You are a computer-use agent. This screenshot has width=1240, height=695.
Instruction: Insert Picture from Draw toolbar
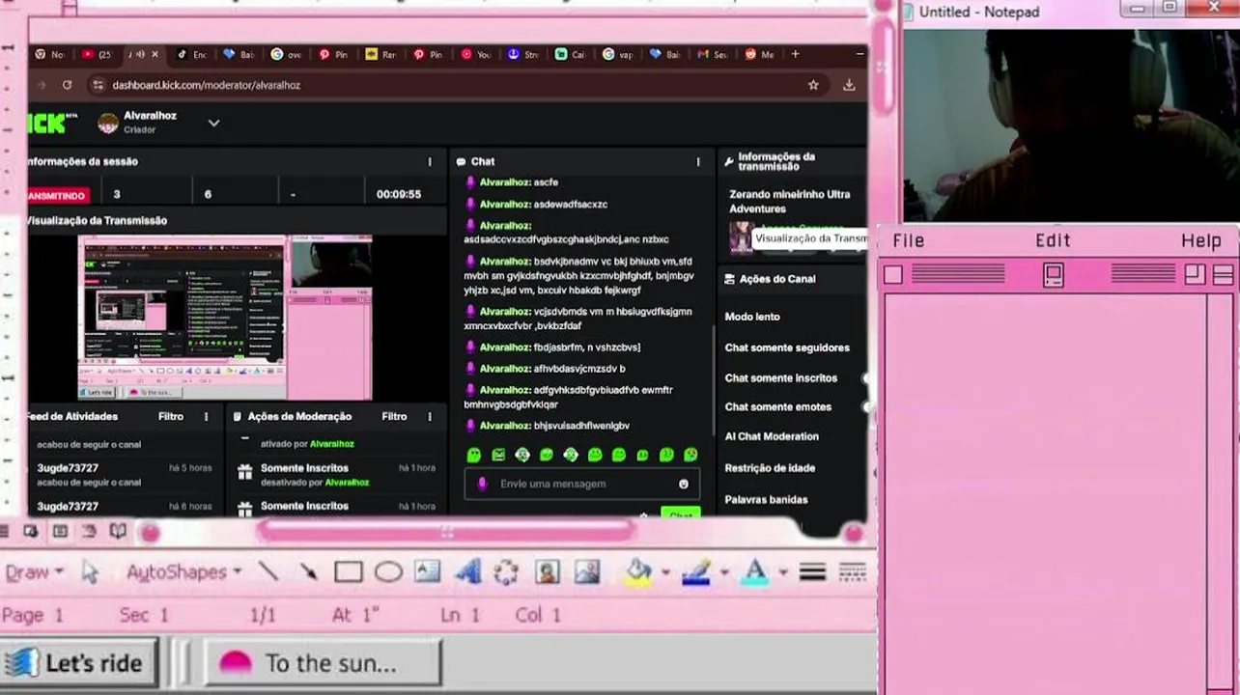click(x=587, y=572)
